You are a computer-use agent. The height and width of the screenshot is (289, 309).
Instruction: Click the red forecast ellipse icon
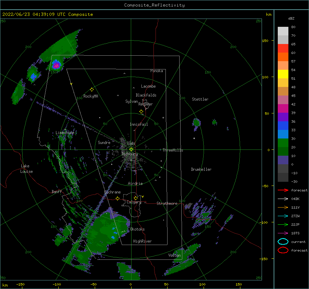click(283, 250)
